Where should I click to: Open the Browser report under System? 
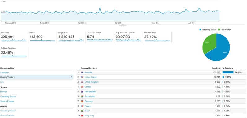[4, 92]
